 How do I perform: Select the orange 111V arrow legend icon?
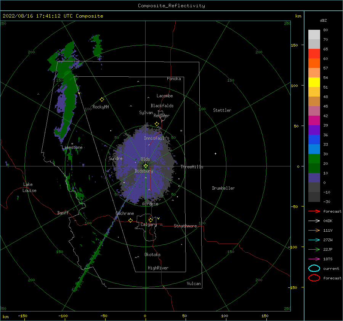[x=314, y=230]
